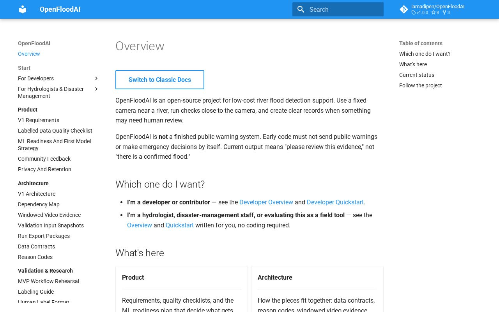
Task: Open Reason Codes page
Action: [x=35, y=257]
